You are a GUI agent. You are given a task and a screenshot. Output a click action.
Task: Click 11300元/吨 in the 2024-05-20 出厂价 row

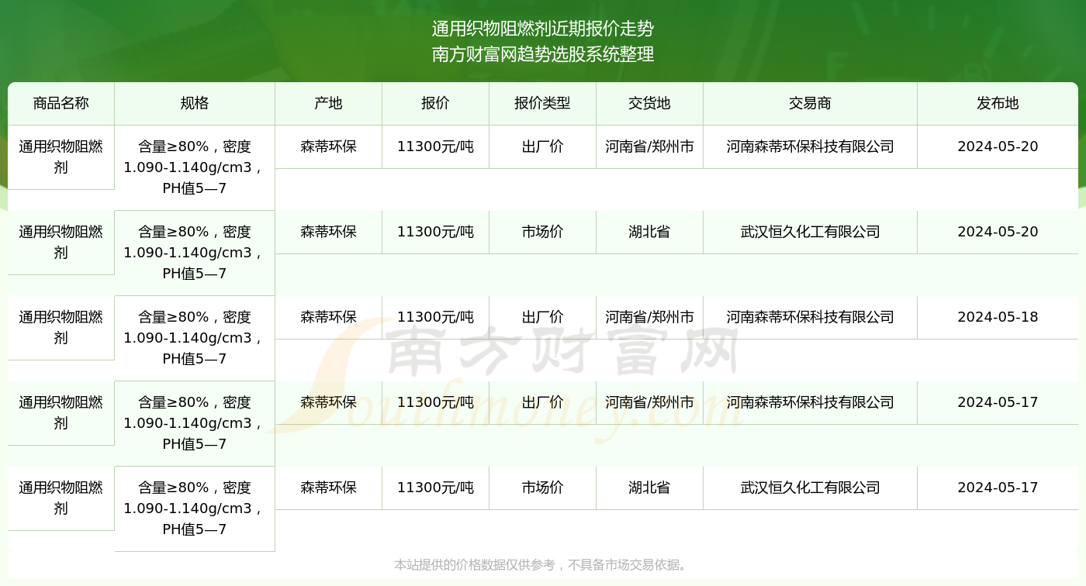436,146
